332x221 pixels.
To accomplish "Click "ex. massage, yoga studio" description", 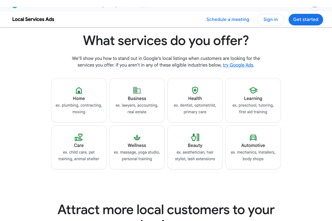I will [137, 156].
